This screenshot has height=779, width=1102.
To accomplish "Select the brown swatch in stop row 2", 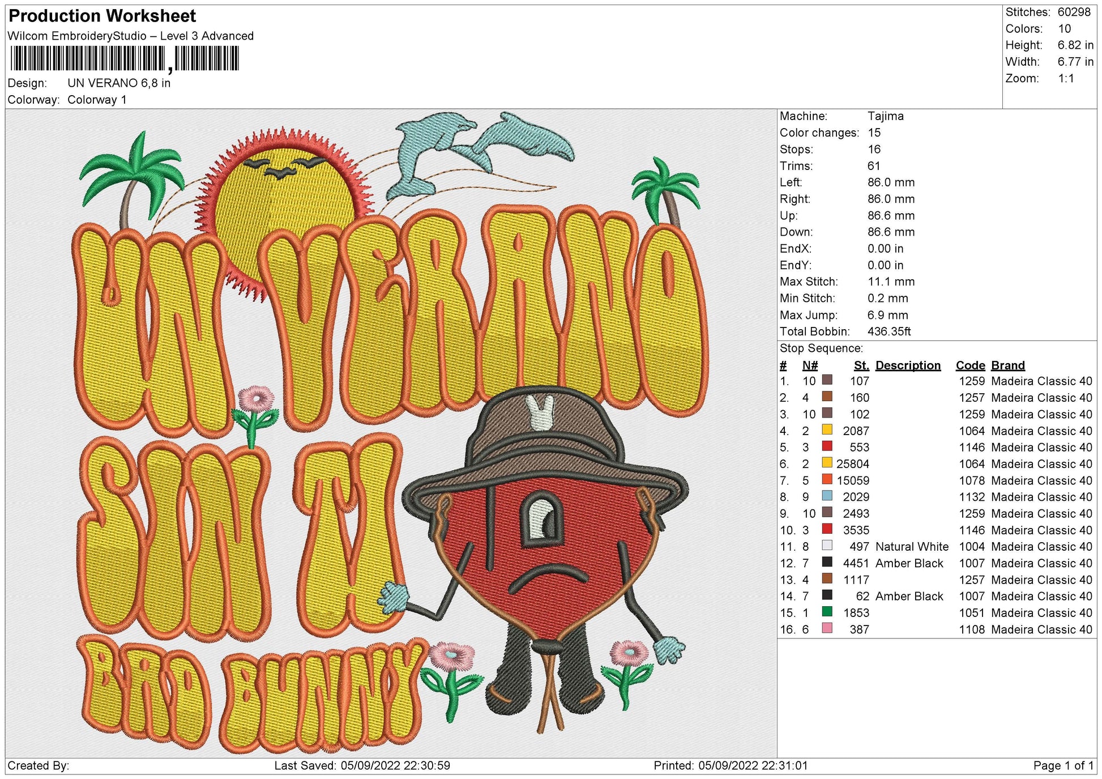I will (x=827, y=397).
